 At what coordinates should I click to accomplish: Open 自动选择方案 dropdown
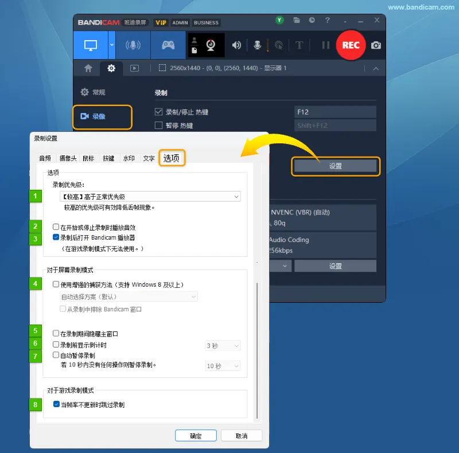(x=129, y=296)
